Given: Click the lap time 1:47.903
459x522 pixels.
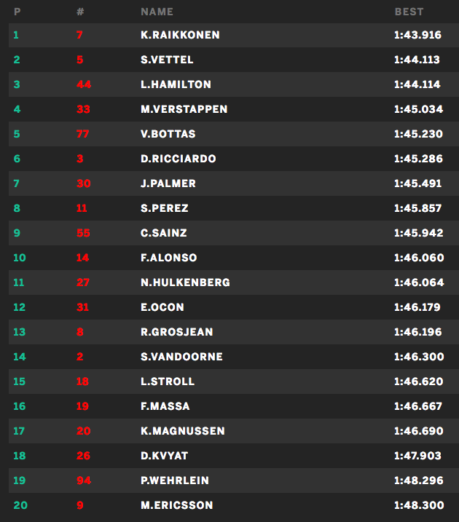Looking at the screenshot, I should coord(417,456).
